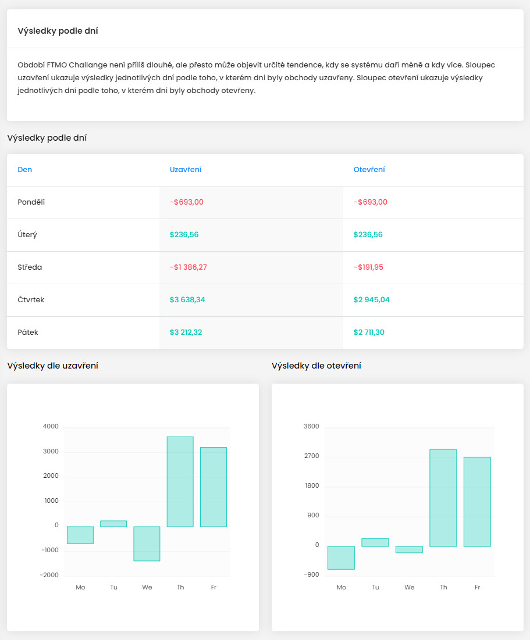Select the Pondělí row label
This screenshot has width=530, height=640.
pos(31,202)
